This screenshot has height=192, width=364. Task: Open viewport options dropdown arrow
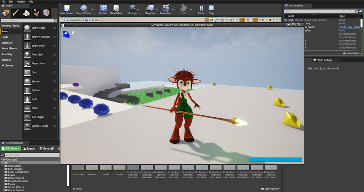point(62,20)
